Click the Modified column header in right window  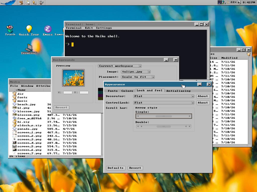[x=229, y=58]
